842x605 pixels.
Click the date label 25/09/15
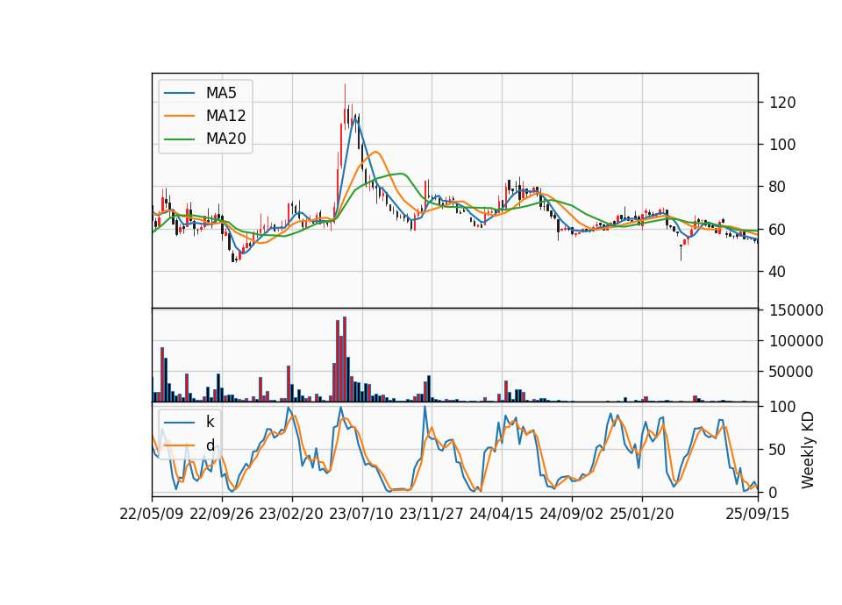click(758, 514)
